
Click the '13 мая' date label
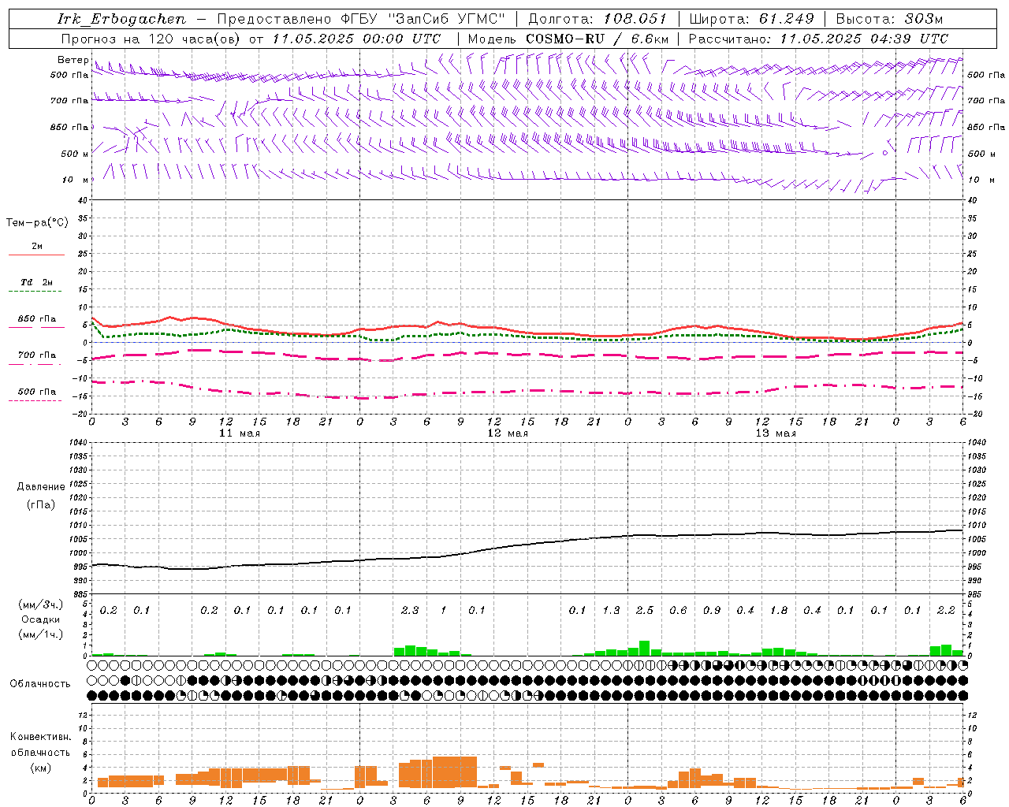pyautogui.click(x=776, y=433)
